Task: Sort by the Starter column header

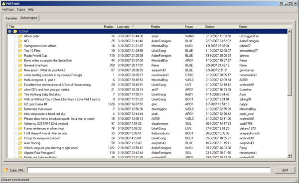Action: [x=254, y=27]
